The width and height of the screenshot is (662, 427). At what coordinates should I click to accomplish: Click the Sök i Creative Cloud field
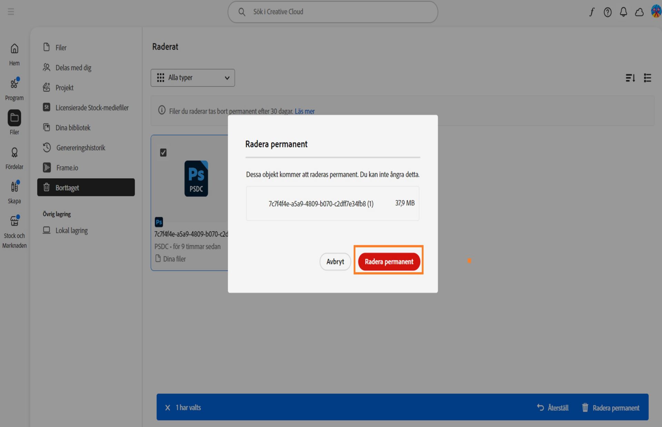click(x=333, y=12)
